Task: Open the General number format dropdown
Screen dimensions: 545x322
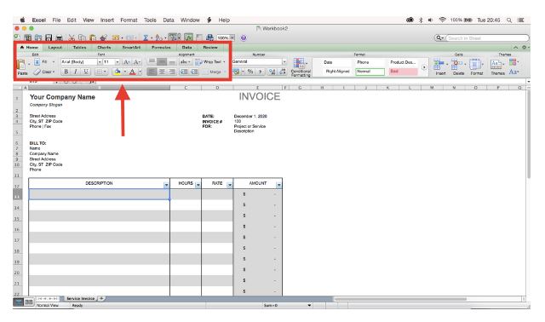Action: 284,61
